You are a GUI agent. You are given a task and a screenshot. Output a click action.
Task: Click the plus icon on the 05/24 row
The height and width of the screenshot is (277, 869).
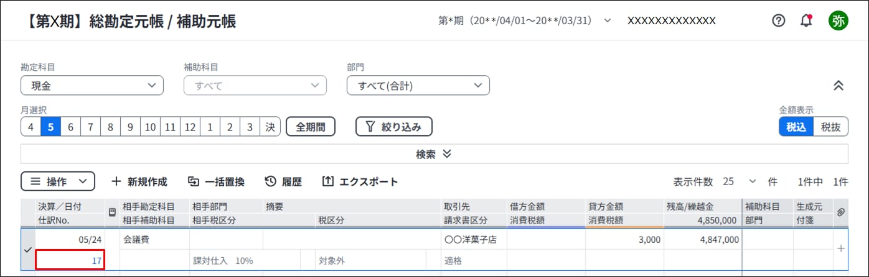click(x=841, y=248)
